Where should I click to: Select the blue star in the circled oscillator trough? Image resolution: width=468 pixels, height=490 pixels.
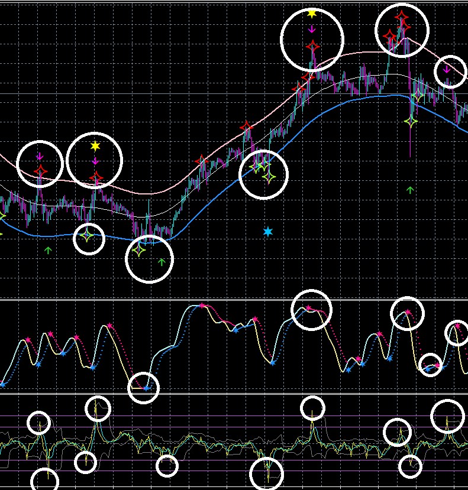[146, 388]
